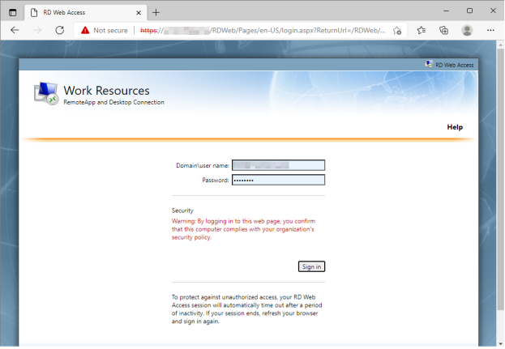This screenshot has height=349, width=505.
Task: Open a new tab with plus button
Action: click(156, 12)
